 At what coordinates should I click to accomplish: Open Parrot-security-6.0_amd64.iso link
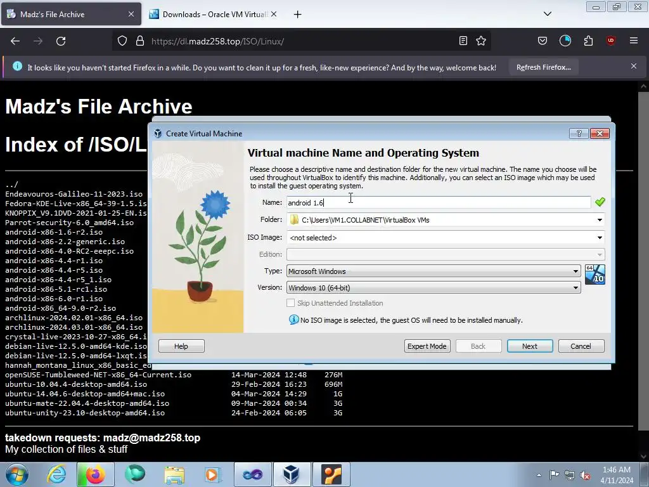pos(70,223)
